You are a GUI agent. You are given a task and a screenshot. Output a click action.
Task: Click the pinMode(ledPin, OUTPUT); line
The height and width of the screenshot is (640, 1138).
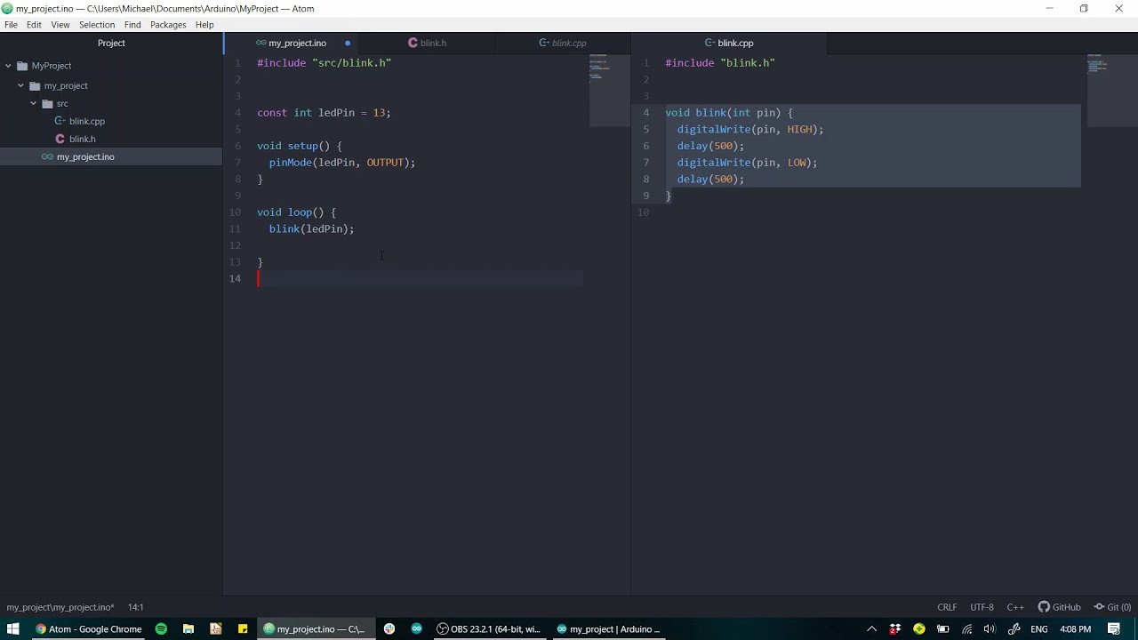click(342, 163)
